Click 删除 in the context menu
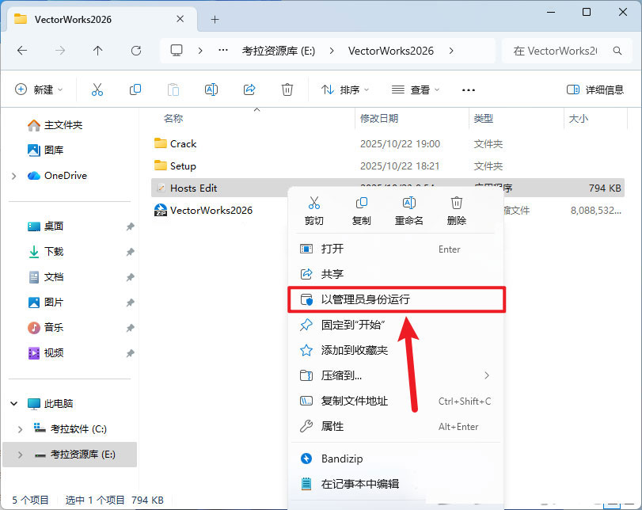 [457, 211]
